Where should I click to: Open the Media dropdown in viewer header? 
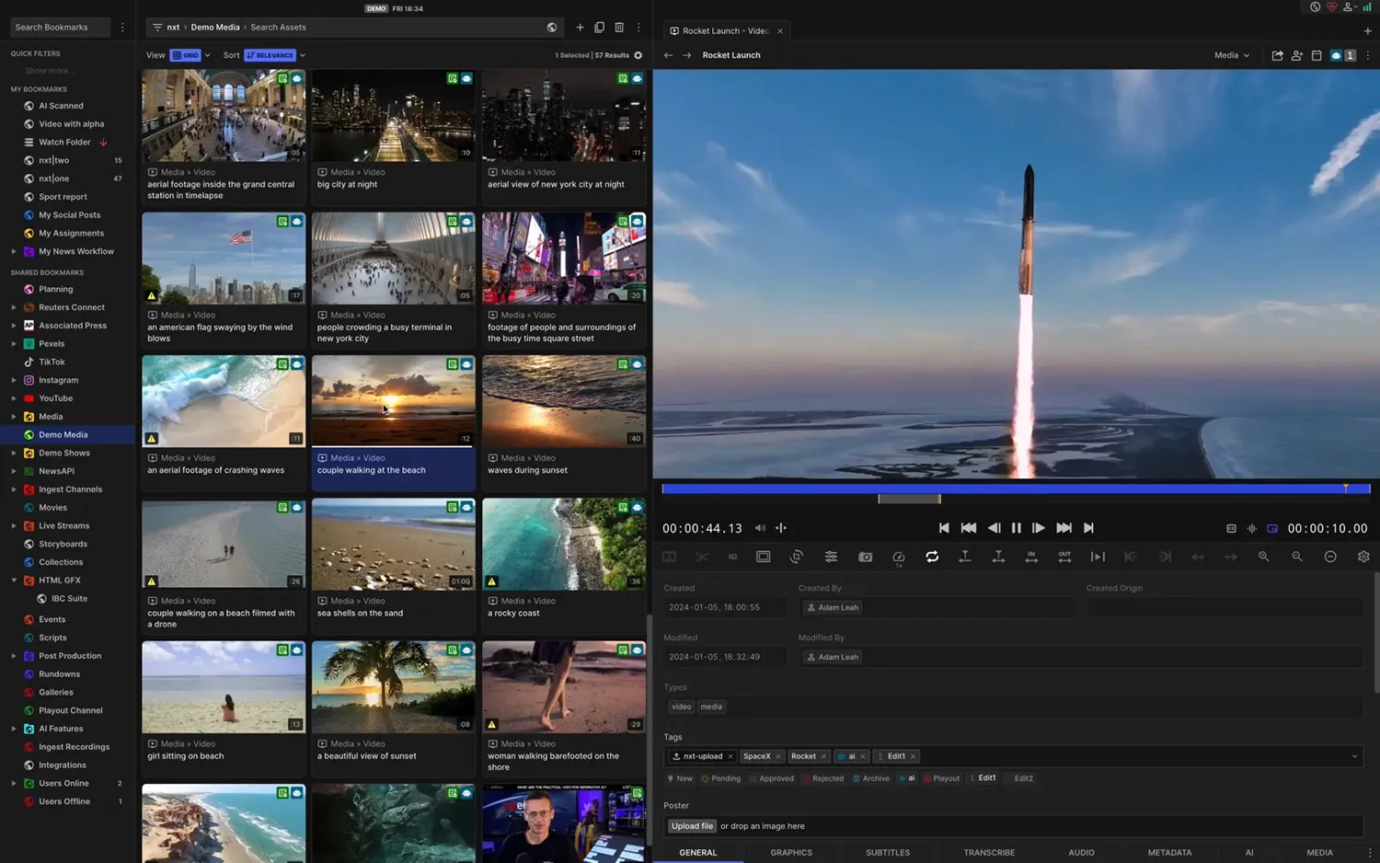1232,55
